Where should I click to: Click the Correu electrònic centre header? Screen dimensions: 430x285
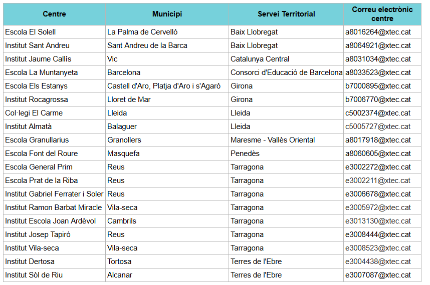(x=382, y=14)
